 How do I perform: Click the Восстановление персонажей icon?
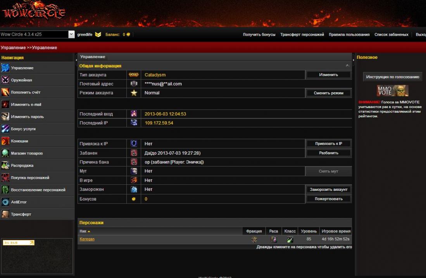click(5, 190)
